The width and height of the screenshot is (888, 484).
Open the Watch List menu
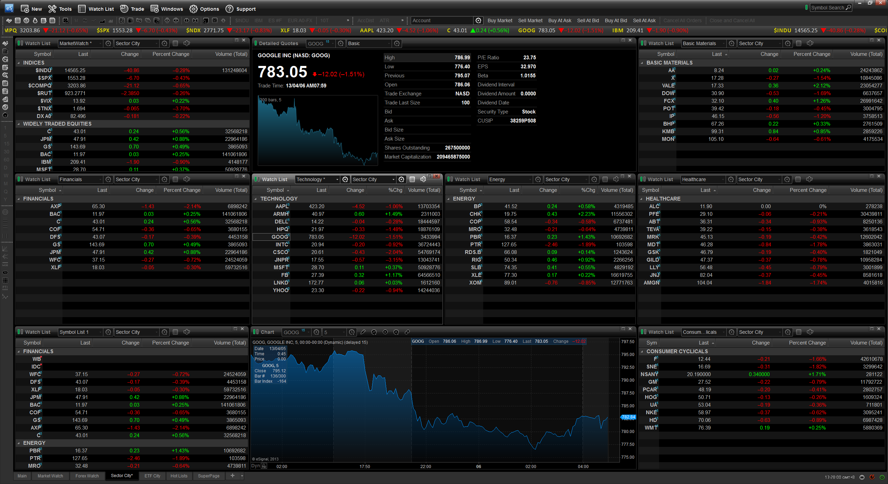pos(96,9)
